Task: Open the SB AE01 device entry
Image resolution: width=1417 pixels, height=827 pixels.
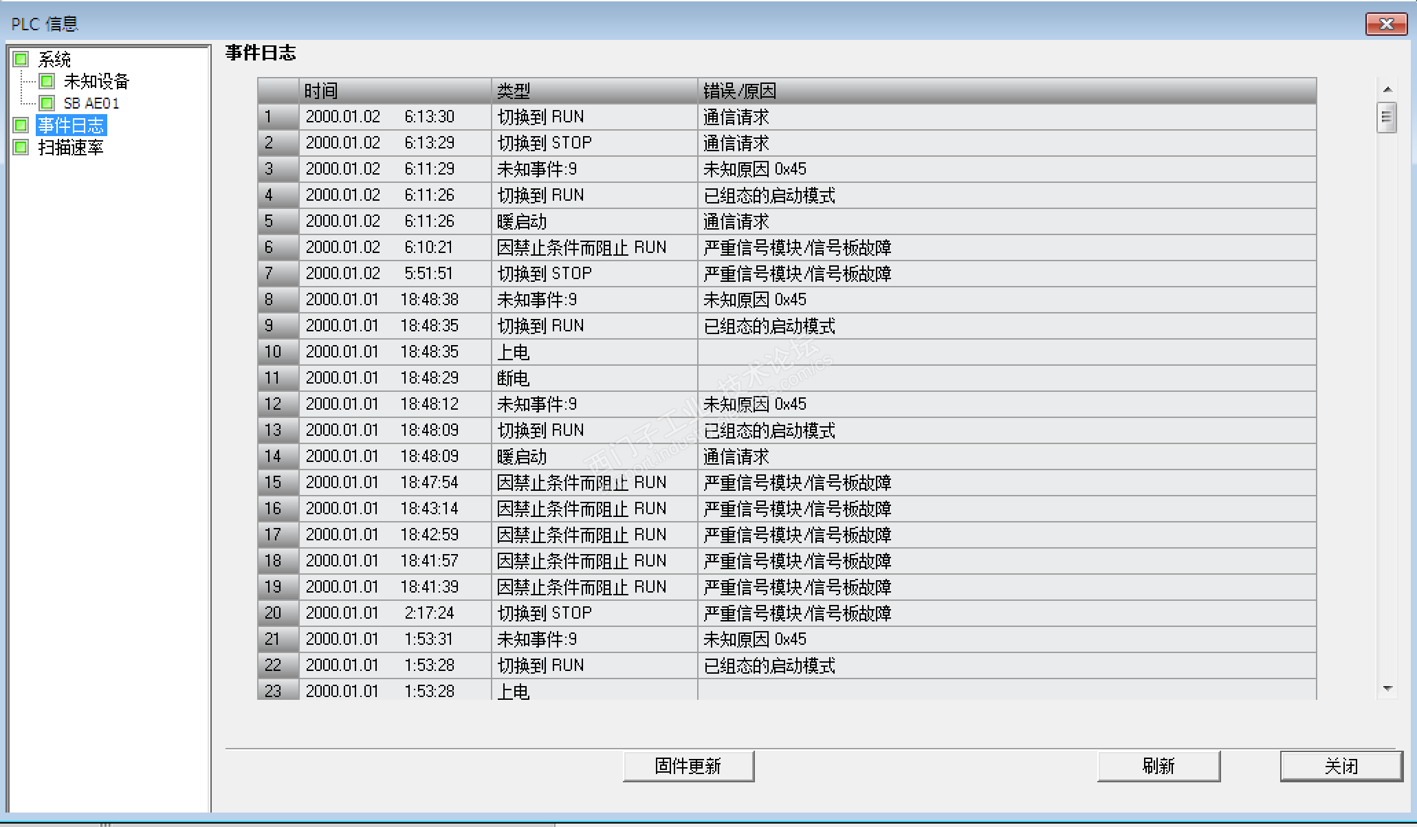Action: (x=91, y=103)
